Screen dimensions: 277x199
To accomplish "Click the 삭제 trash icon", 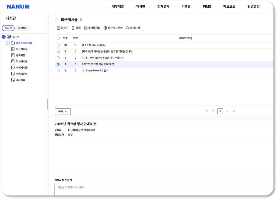I will [x=73, y=28].
